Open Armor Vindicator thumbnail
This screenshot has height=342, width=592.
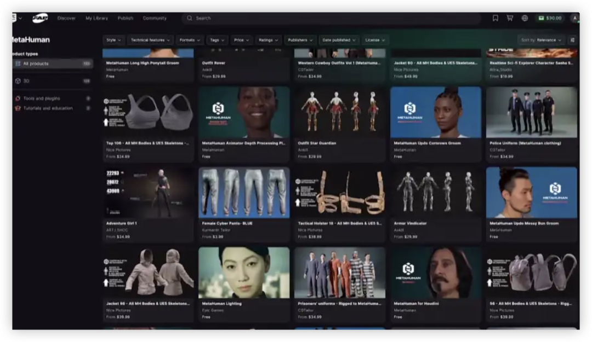(436, 193)
